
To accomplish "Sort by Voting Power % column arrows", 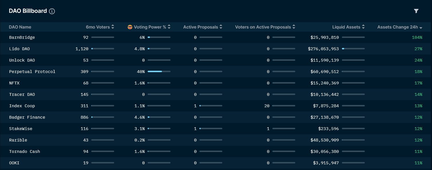I will 169,27.
